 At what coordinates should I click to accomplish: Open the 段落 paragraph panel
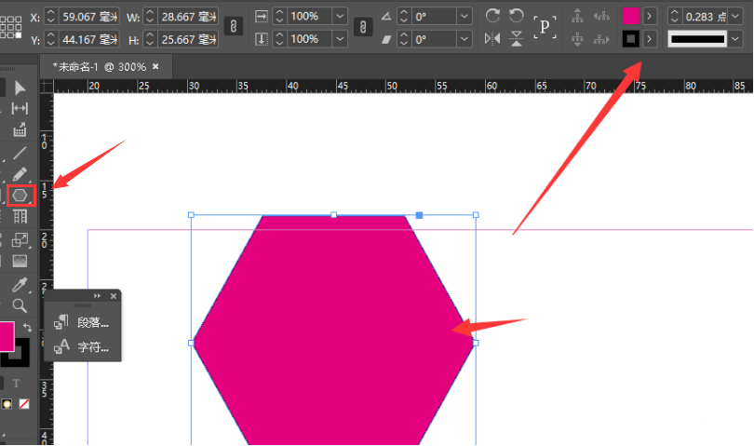coord(82,322)
